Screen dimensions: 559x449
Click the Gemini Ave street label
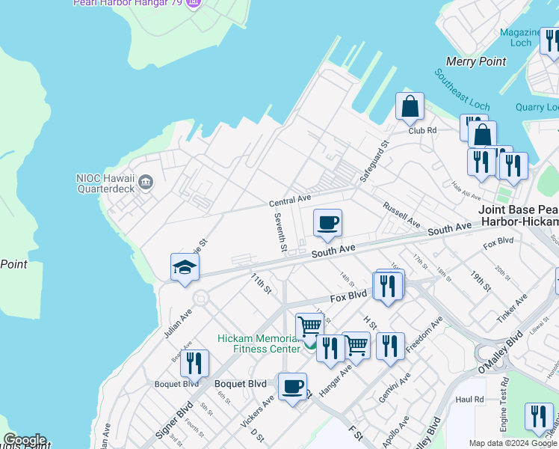tap(395, 388)
